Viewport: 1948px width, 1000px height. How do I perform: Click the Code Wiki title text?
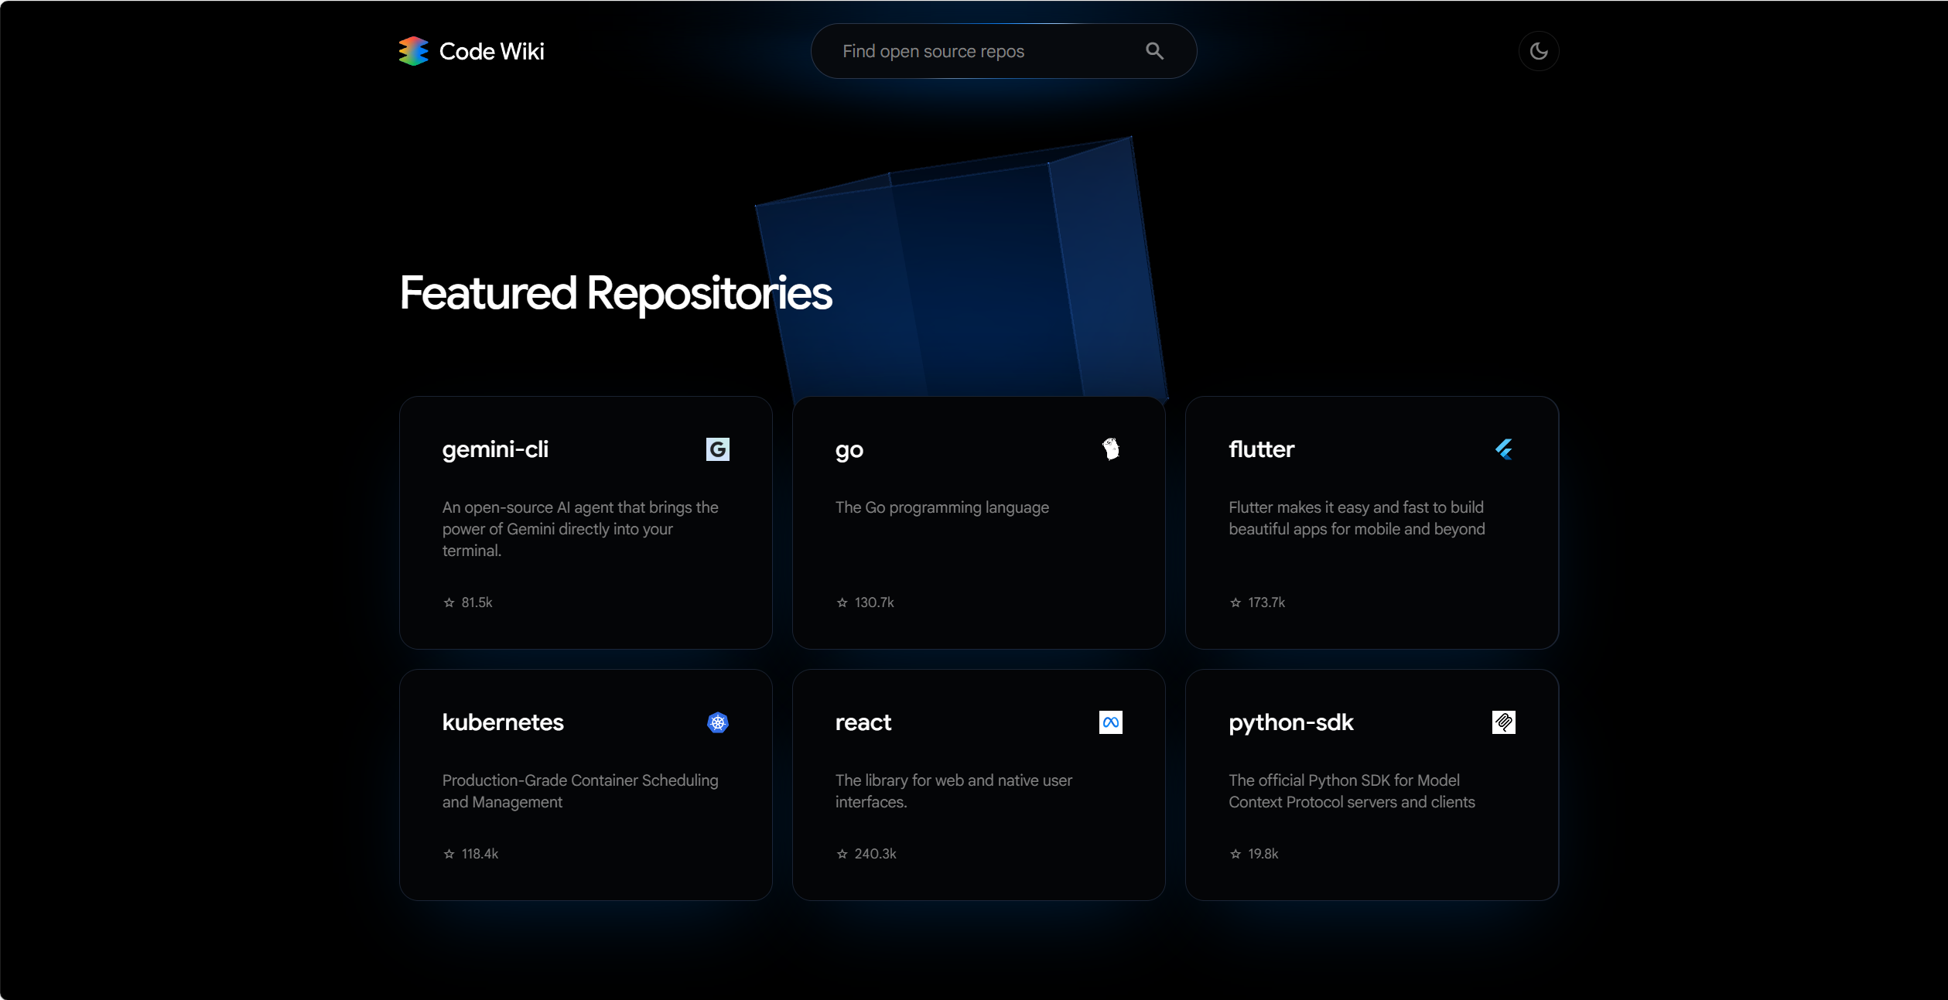coord(492,51)
